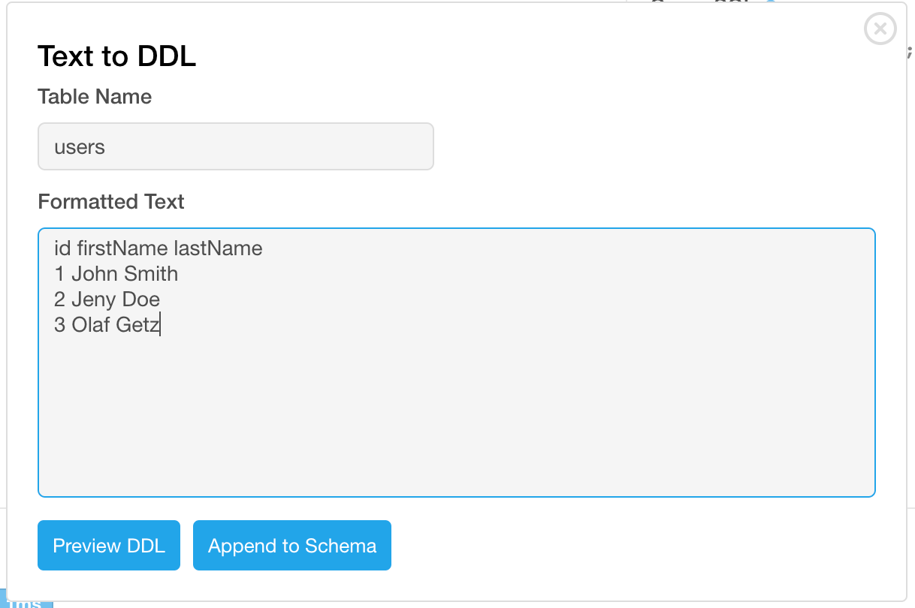Click the word "Getz" in last row

coord(137,325)
